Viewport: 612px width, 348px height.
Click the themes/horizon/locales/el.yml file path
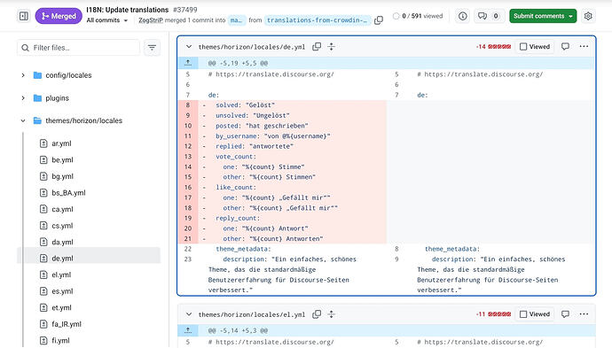pyautogui.click(x=252, y=314)
